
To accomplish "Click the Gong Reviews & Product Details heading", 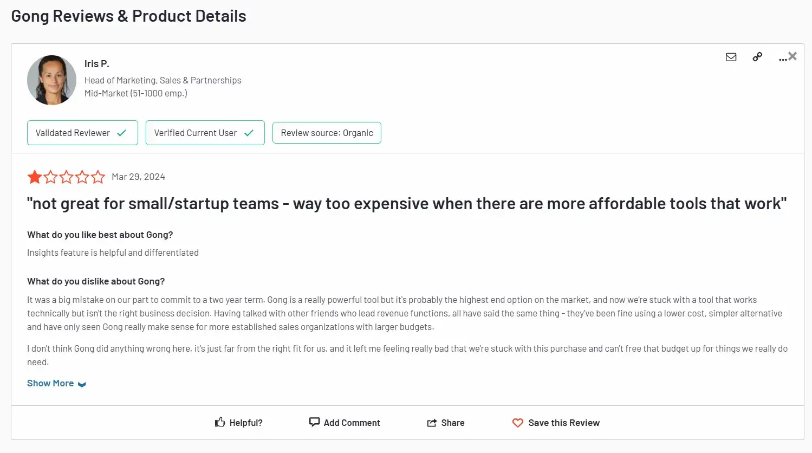I will pos(129,16).
